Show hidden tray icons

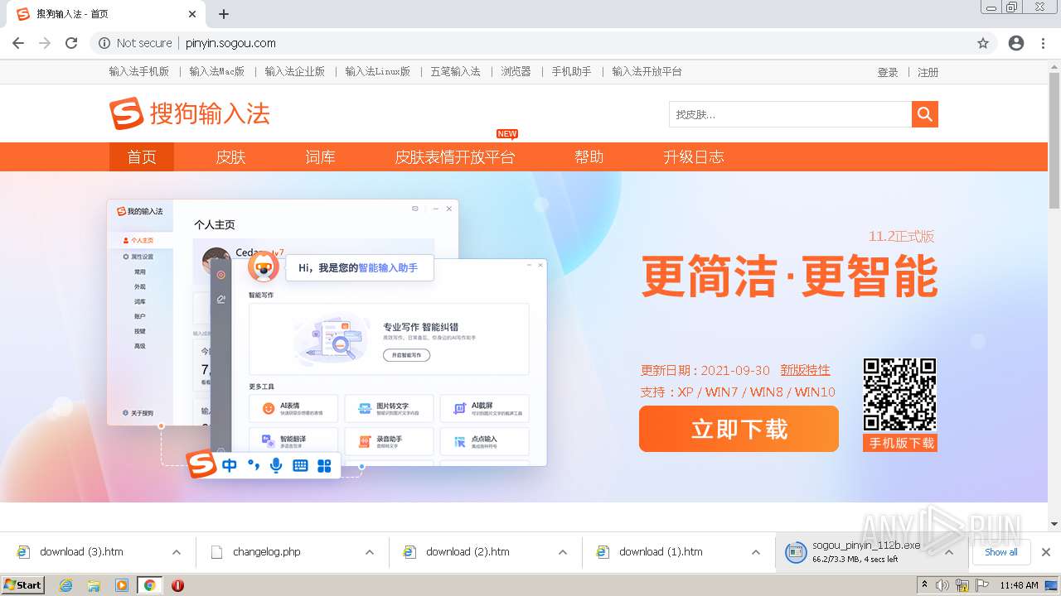point(925,585)
